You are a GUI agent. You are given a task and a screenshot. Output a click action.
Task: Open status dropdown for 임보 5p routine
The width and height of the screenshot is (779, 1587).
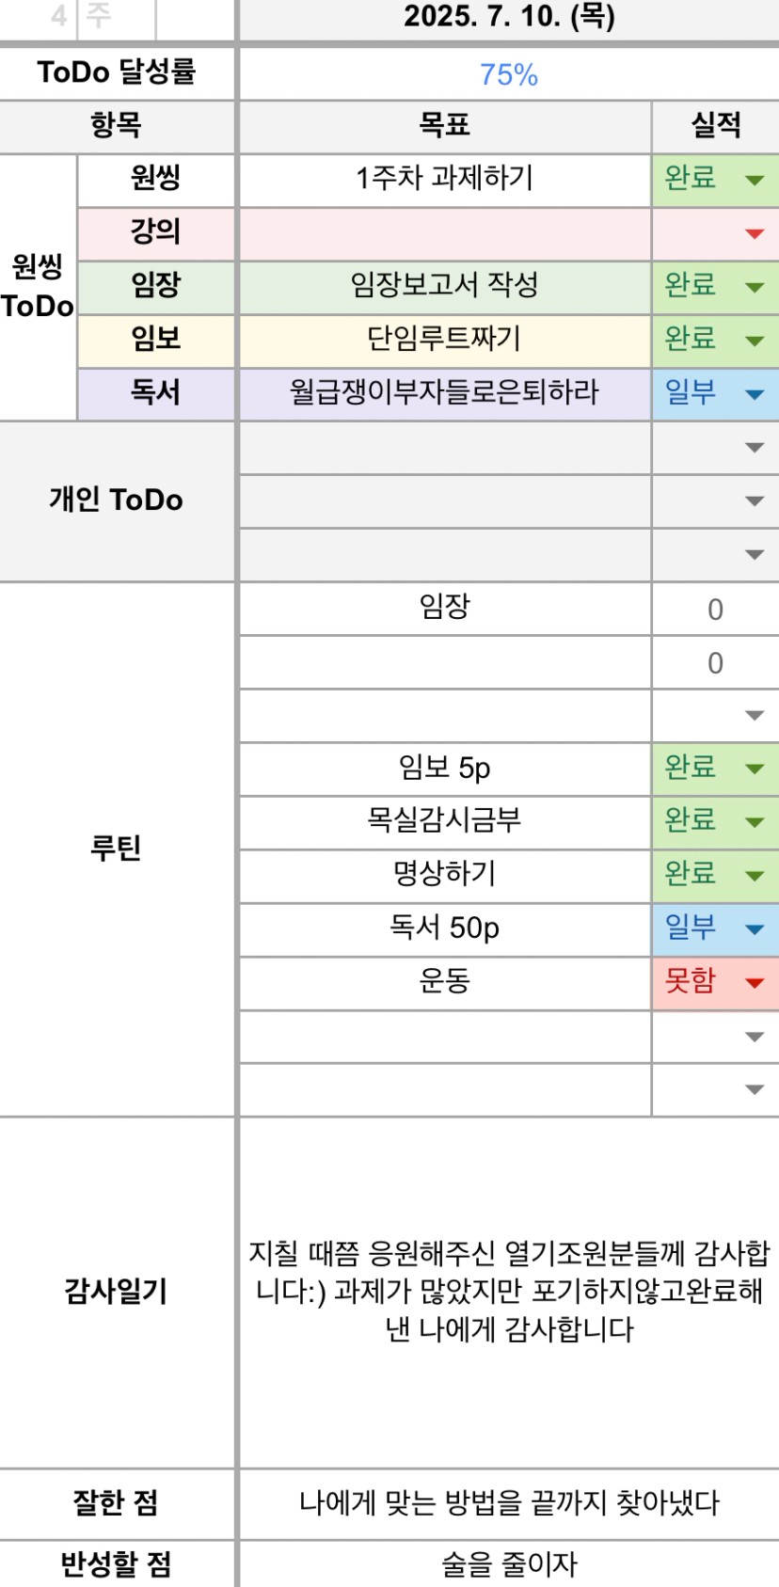pos(755,769)
